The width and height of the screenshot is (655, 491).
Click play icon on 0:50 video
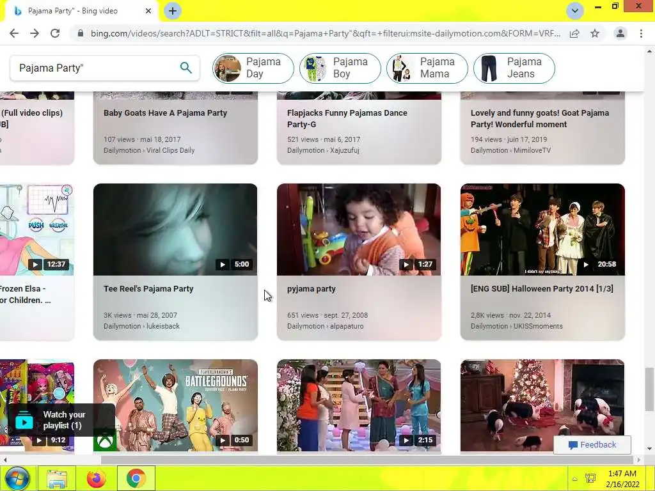click(223, 440)
